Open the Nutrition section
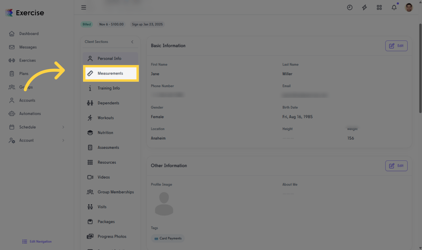The height and width of the screenshot is (250, 422). 105,132
